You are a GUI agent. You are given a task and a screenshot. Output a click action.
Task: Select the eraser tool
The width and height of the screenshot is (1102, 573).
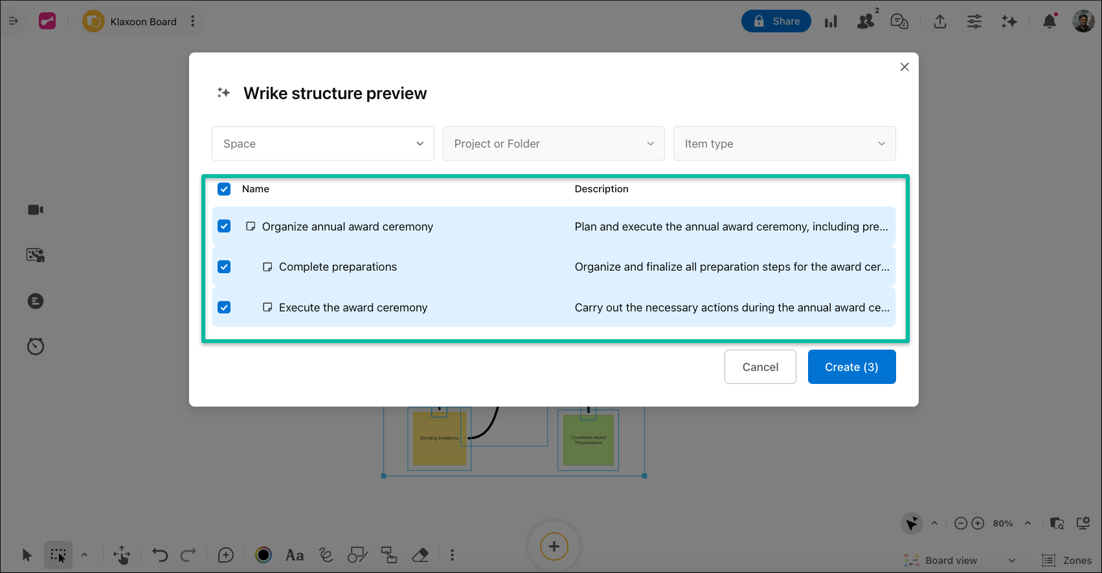[x=420, y=555]
